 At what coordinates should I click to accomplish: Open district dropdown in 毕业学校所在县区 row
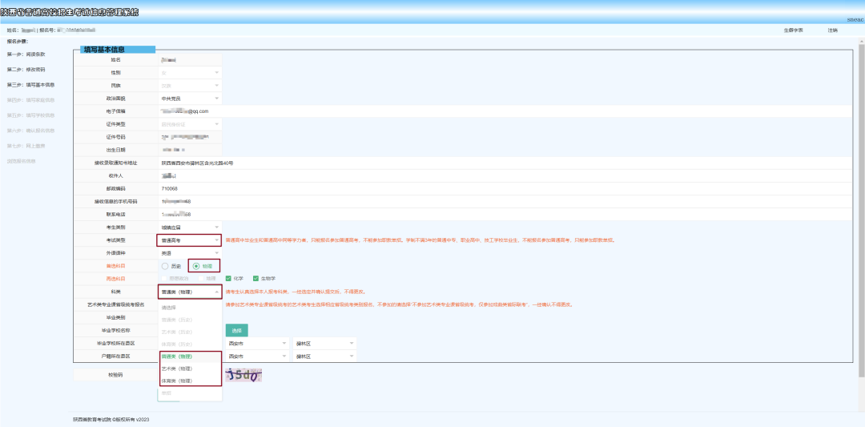tap(324, 343)
